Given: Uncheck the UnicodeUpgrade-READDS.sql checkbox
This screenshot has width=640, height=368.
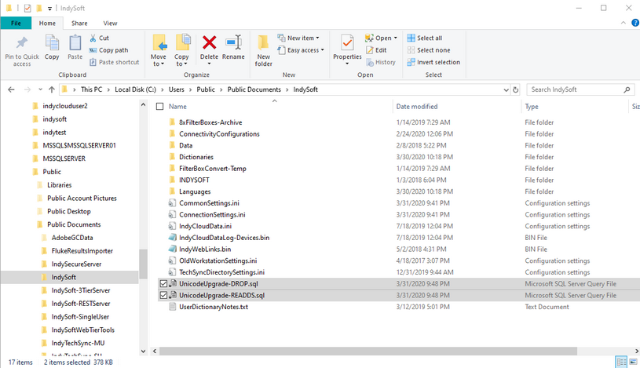Looking at the screenshot, I should pyautogui.click(x=163, y=295).
